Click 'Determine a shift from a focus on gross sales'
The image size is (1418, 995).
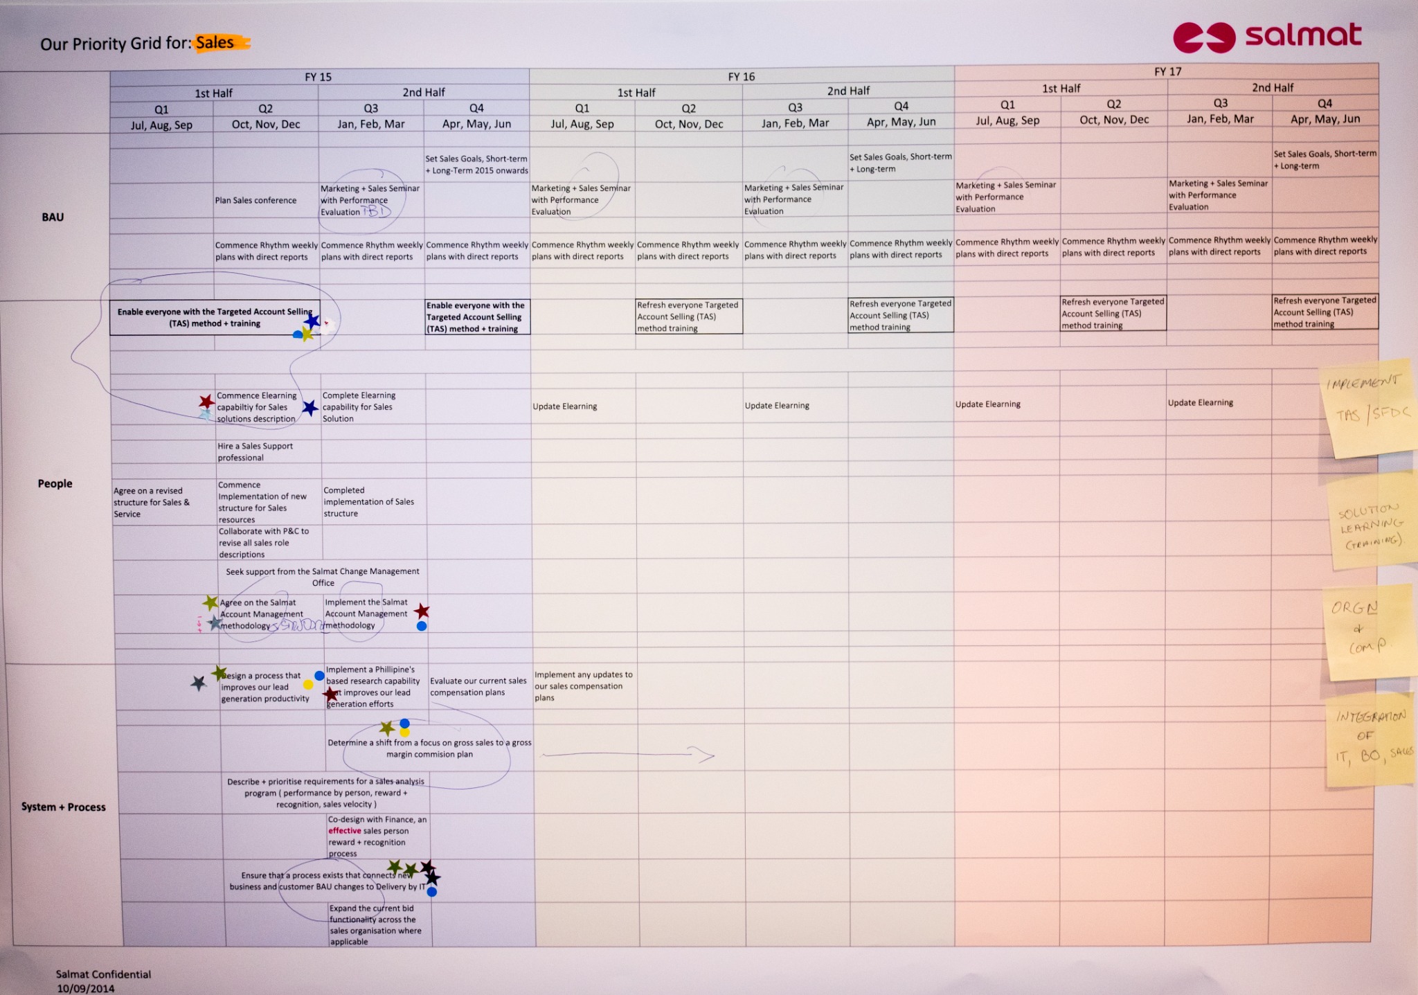pyautogui.click(x=429, y=748)
